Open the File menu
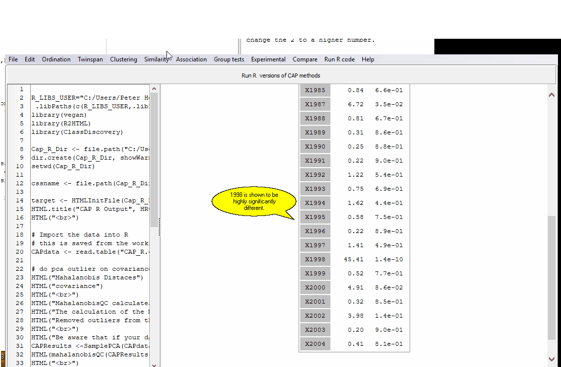This screenshot has width=561, height=367. (13, 59)
